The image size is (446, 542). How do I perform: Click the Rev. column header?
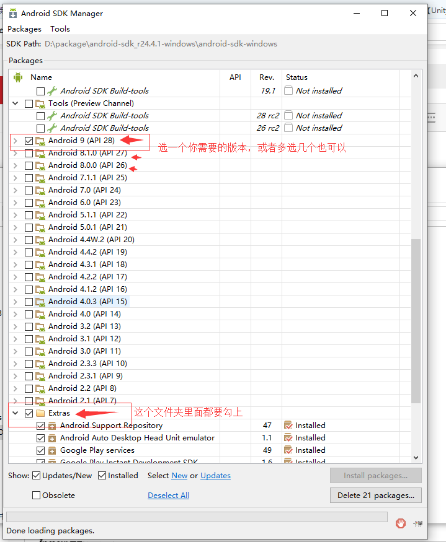coord(266,77)
